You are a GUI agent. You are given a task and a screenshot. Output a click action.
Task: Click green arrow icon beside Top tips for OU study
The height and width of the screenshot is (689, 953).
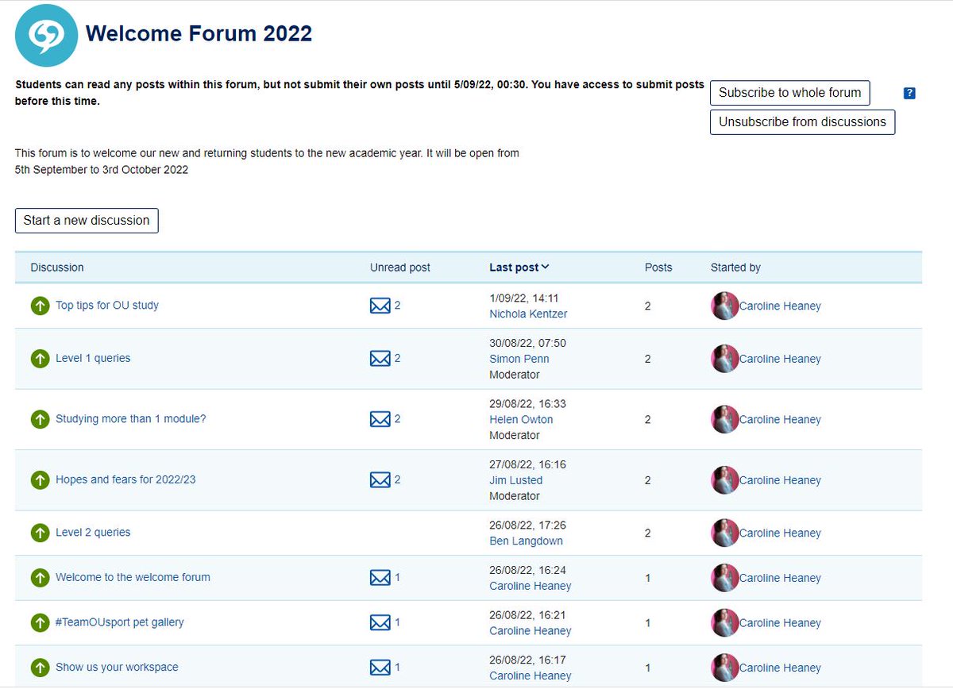point(41,306)
